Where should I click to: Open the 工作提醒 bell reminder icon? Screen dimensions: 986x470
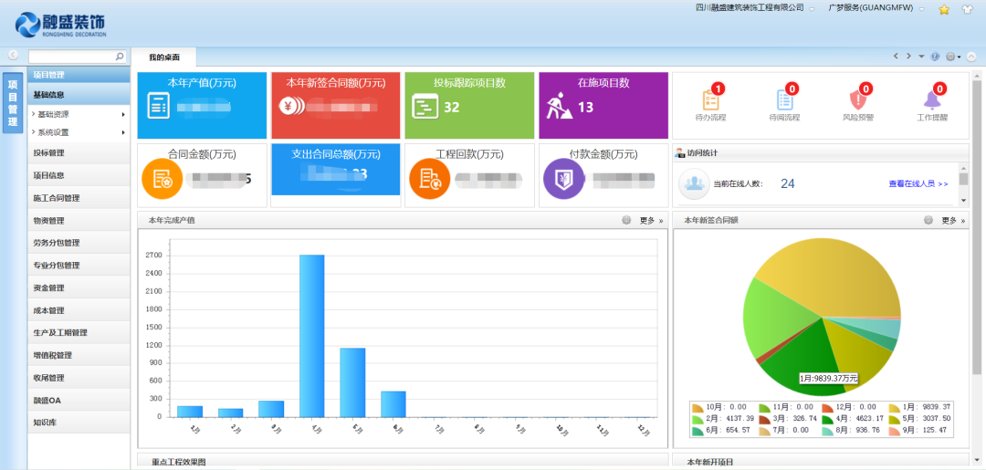pos(931,101)
